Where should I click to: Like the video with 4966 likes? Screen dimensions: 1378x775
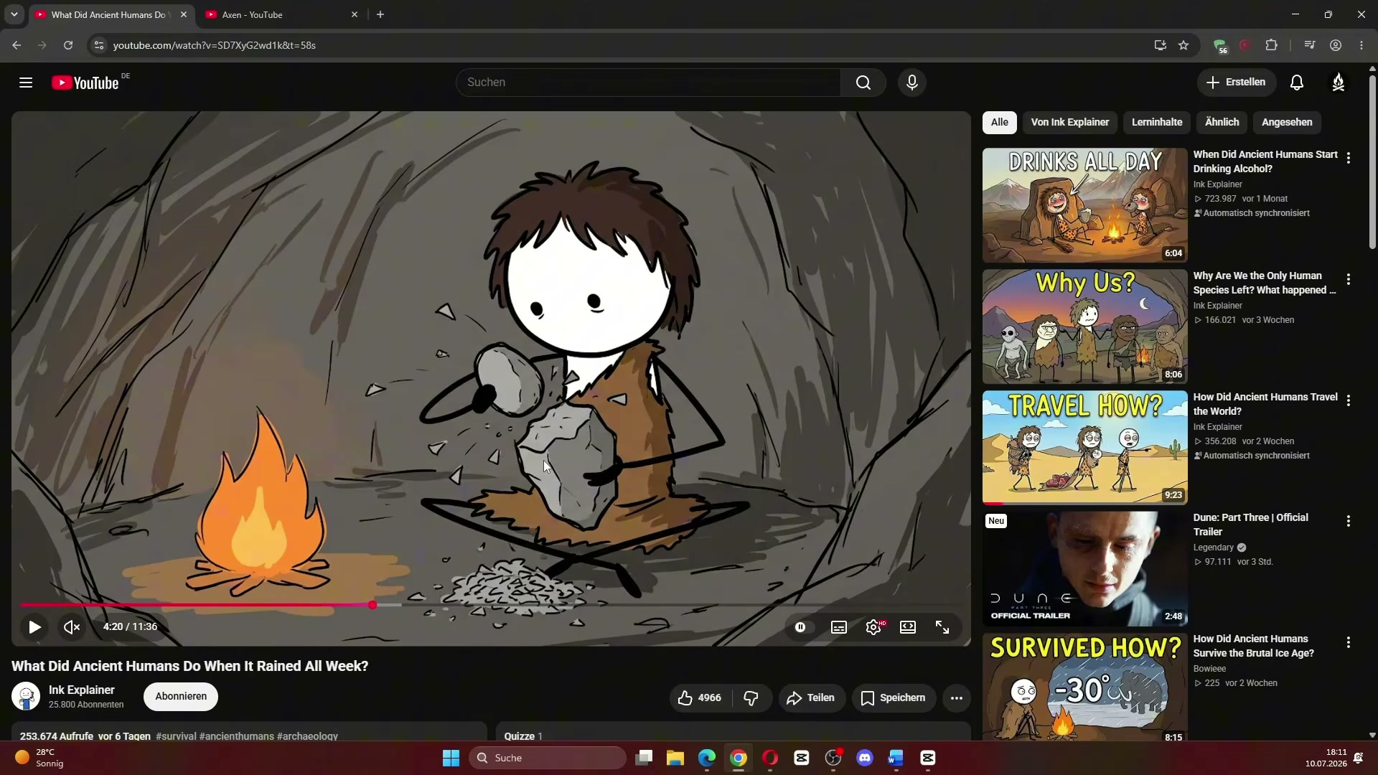pos(700,697)
